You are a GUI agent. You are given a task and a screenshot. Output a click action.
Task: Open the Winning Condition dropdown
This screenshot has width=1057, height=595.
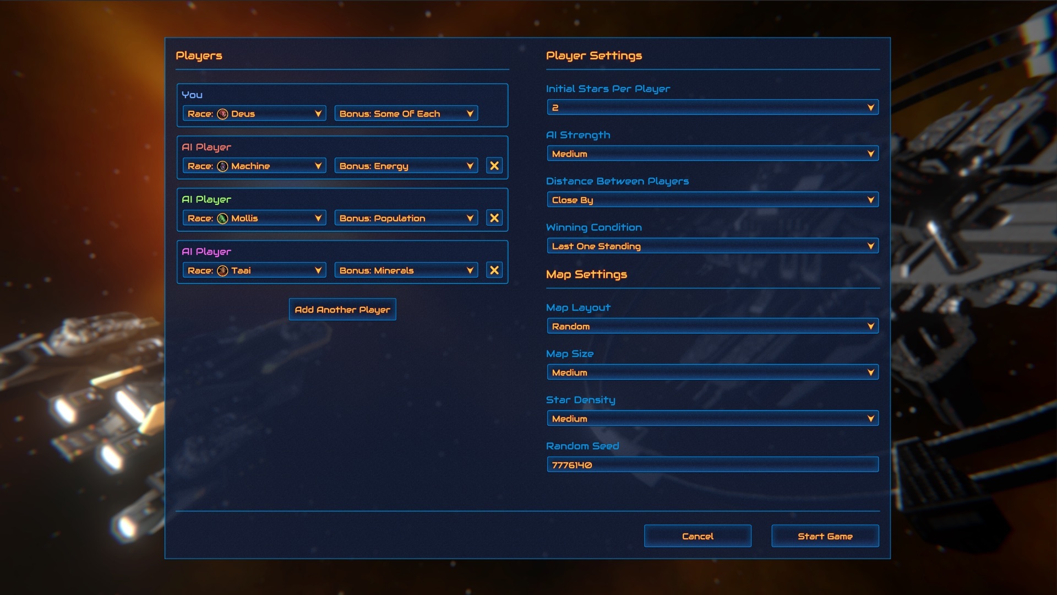[x=712, y=246]
